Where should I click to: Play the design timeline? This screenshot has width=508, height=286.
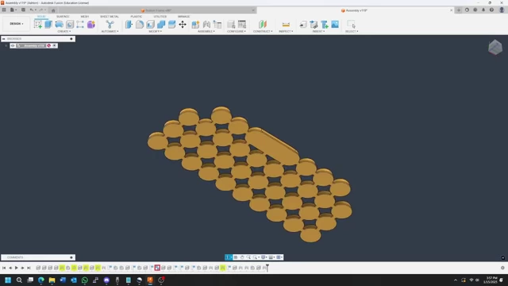pos(16,268)
